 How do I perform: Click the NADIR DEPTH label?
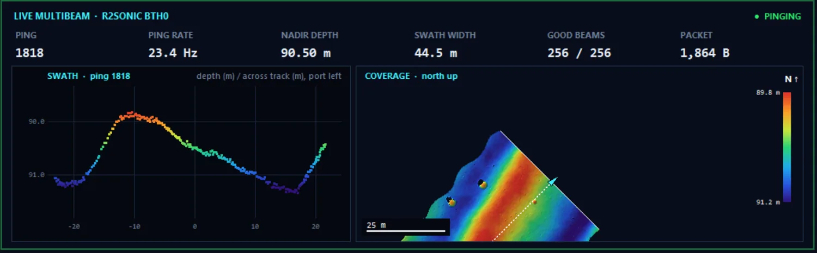coord(309,35)
